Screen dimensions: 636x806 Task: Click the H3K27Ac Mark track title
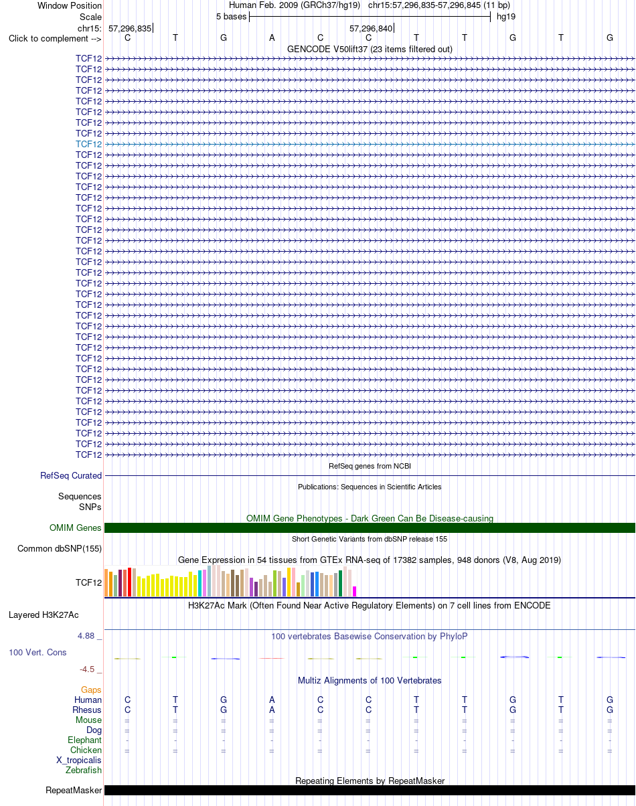(370, 605)
